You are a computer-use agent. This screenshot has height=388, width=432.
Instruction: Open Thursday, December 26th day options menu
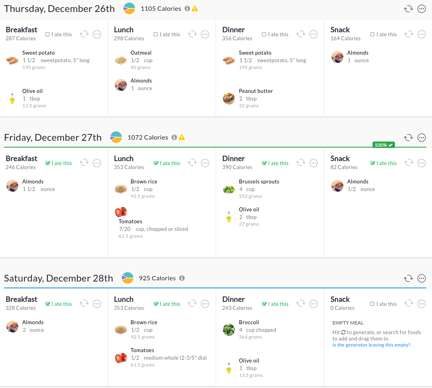[422, 9]
